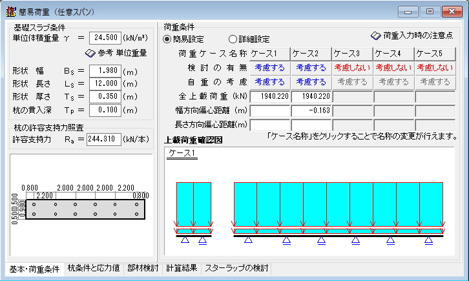The image size is (469, 281).
Task: Switch to the 基本･荷重条件 tab
Action: point(35,269)
